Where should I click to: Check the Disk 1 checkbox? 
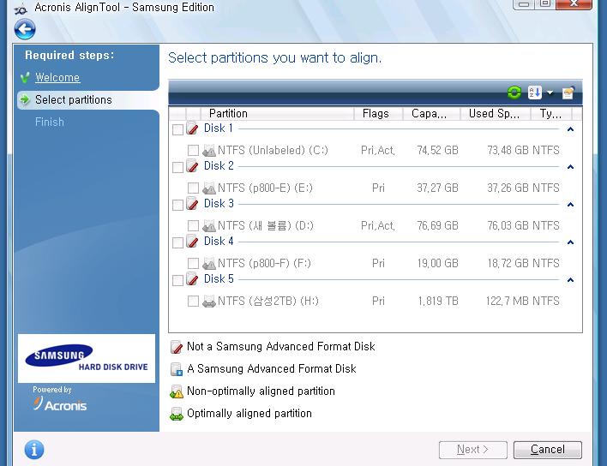[177, 130]
